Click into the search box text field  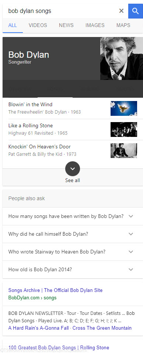(x=60, y=11)
